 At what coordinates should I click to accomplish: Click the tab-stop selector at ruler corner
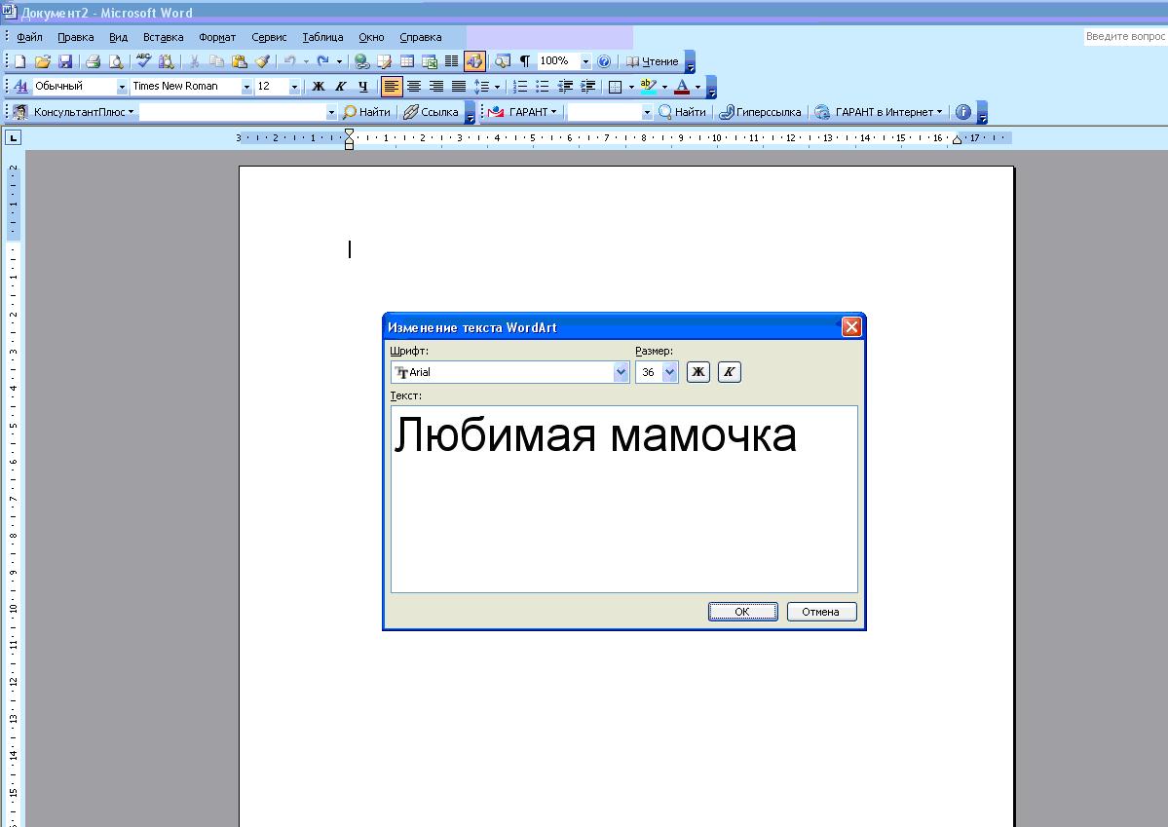(x=13, y=138)
